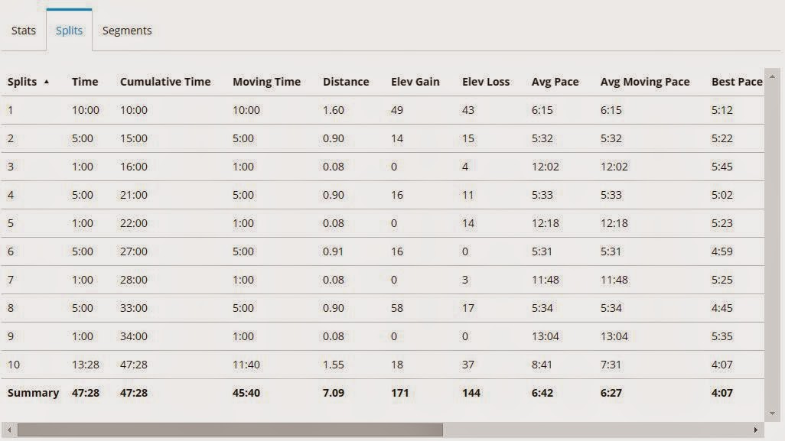The height and width of the screenshot is (441, 785).
Task: Sort by Cumulative Time column header
Action: 165,82
